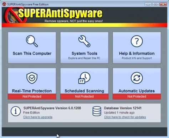Click the Updated 1 minute ago text
The height and width of the screenshot is (138, 169).
(x=119, y=112)
